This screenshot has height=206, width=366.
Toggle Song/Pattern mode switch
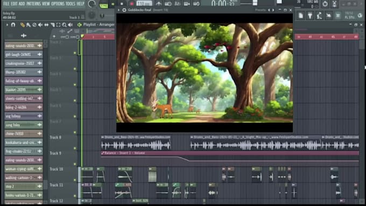point(104,5)
